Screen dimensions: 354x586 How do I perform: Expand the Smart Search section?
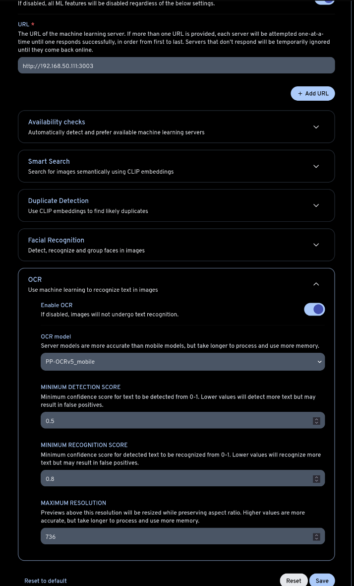tap(316, 166)
